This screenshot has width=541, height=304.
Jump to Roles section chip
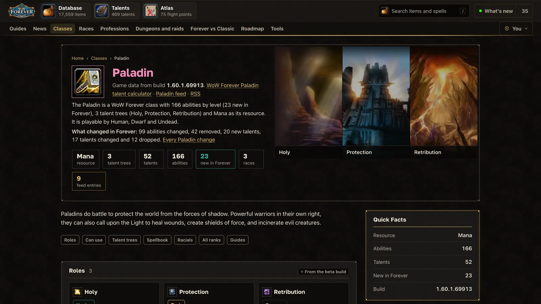coord(70,240)
